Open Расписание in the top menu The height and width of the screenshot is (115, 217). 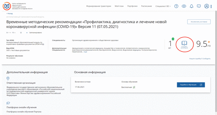(x=146, y=6)
